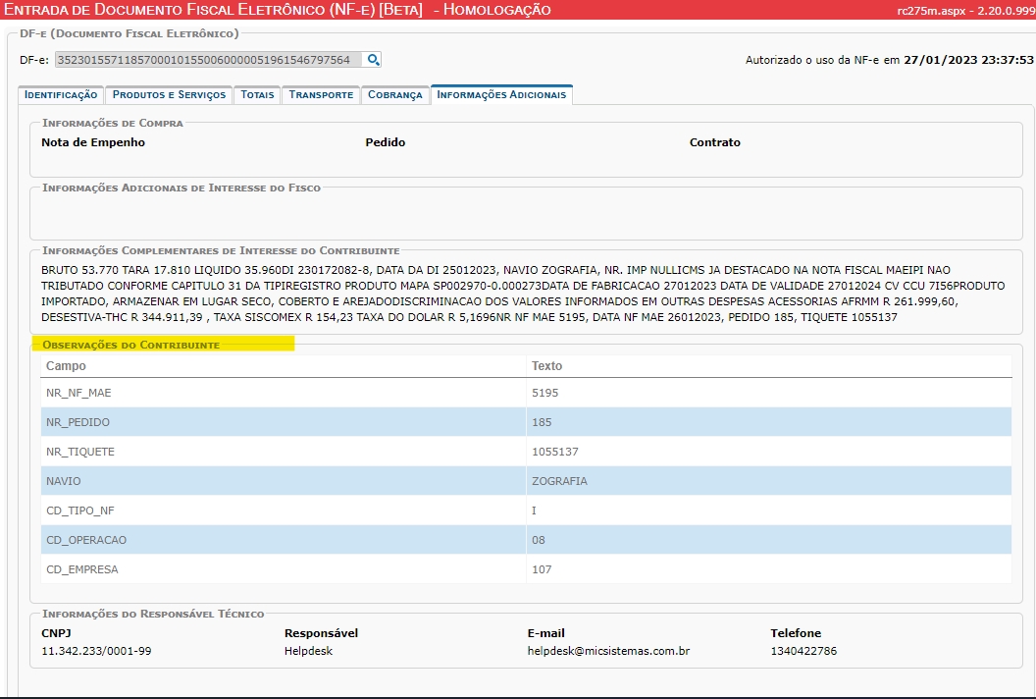Click the rc275m.aspx version label
This screenshot has height=699, width=1036.
966,11
